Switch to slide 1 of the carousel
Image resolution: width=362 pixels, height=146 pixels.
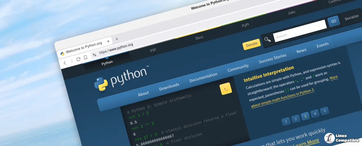point(286,121)
